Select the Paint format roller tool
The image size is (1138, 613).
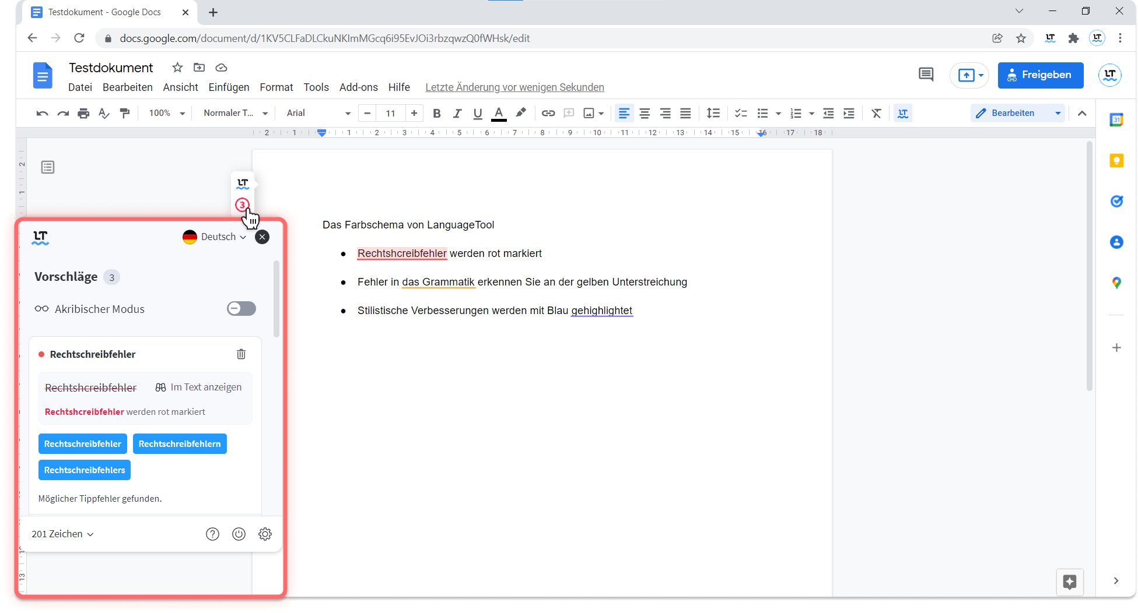point(125,113)
